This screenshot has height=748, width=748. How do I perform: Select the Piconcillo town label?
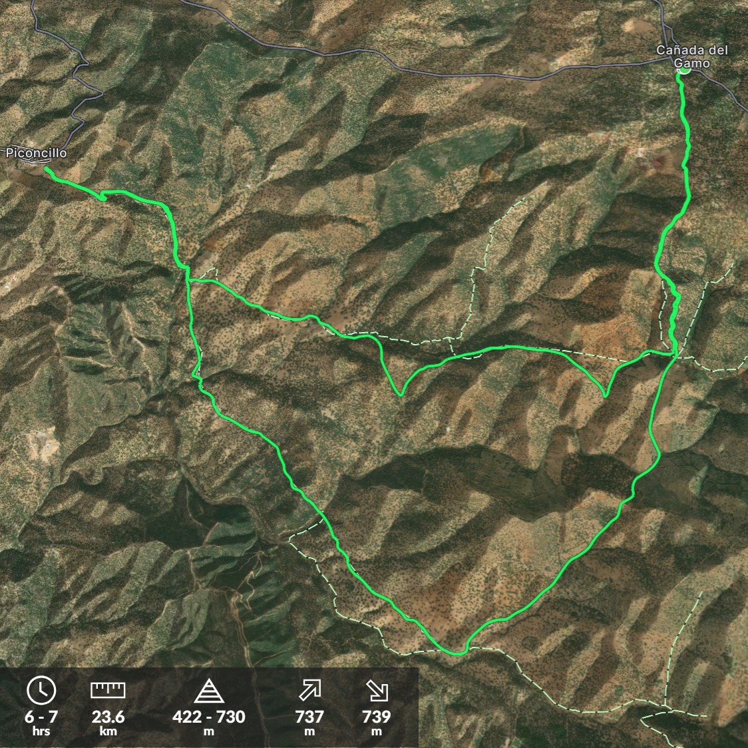[x=36, y=152]
